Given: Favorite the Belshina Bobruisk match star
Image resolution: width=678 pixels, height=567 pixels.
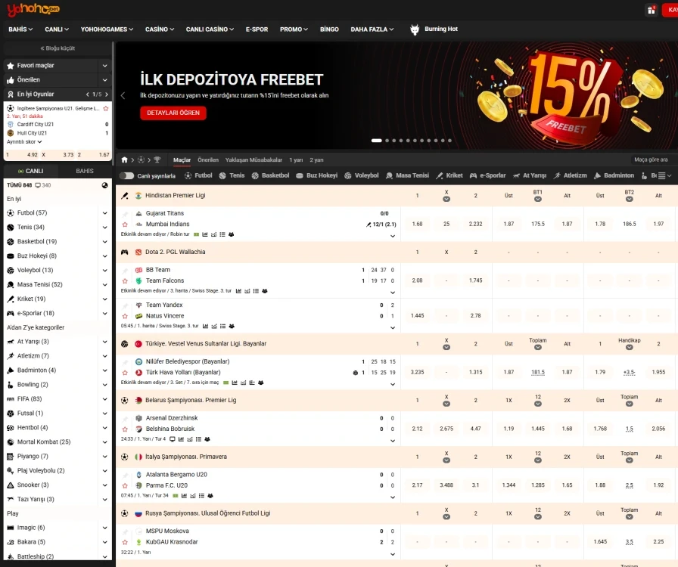Looking at the screenshot, I should pyautogui.click(x=125, y=429).
